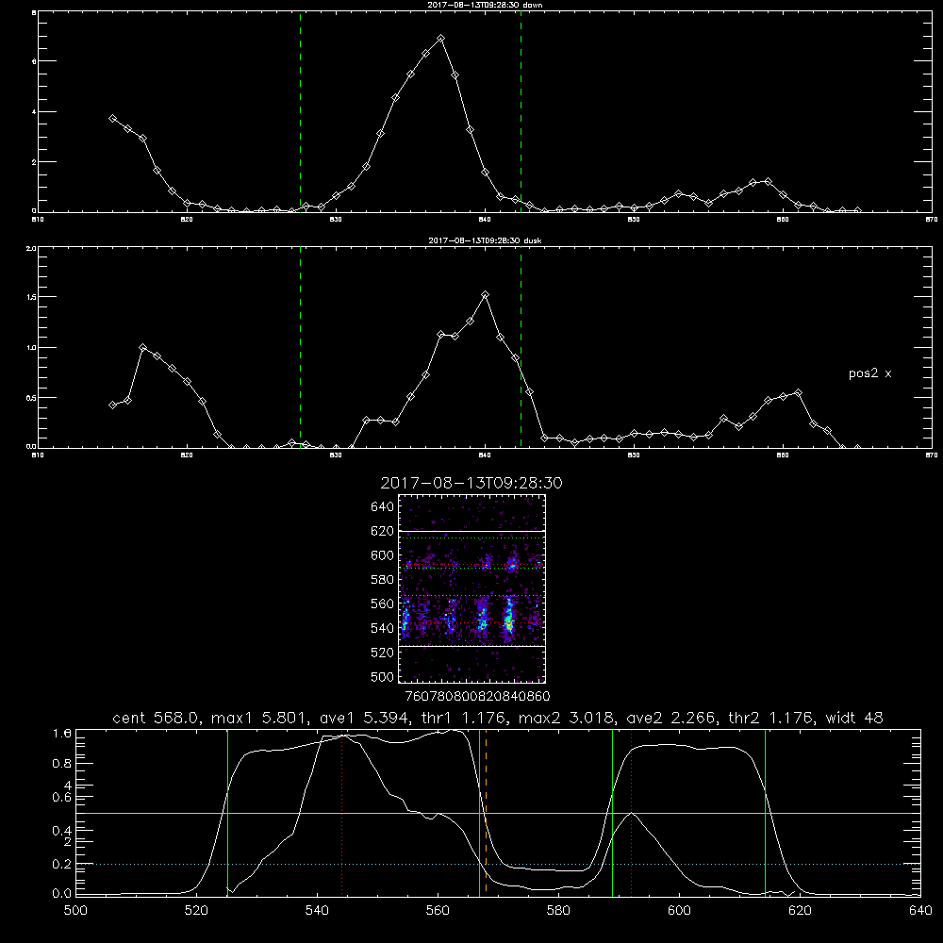The image size is (943, 943).
Task: Select the highest diamond point of the dusk curve
Action: click(x=486, y=294)
